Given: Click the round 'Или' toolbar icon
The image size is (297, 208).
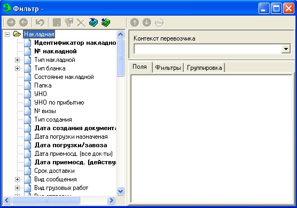Looking at the screenshot, I should pos(159,22).
